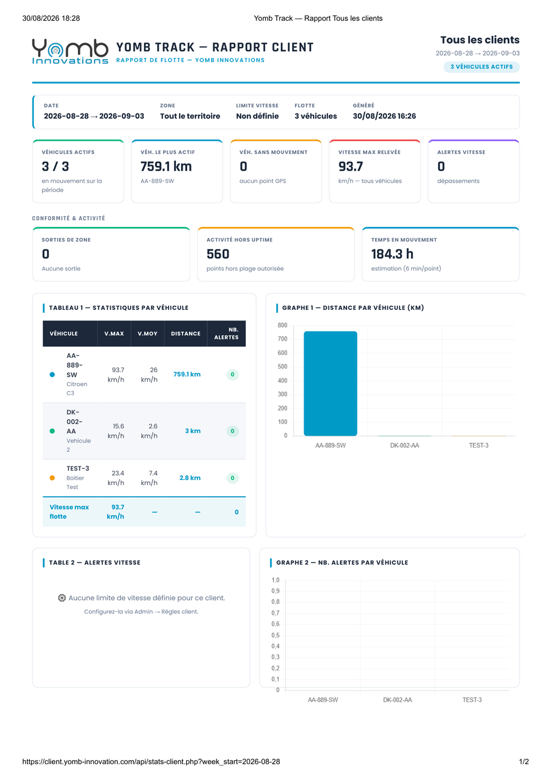Click the 'ALERTES VITESSE' card

[x=474, y=171]
